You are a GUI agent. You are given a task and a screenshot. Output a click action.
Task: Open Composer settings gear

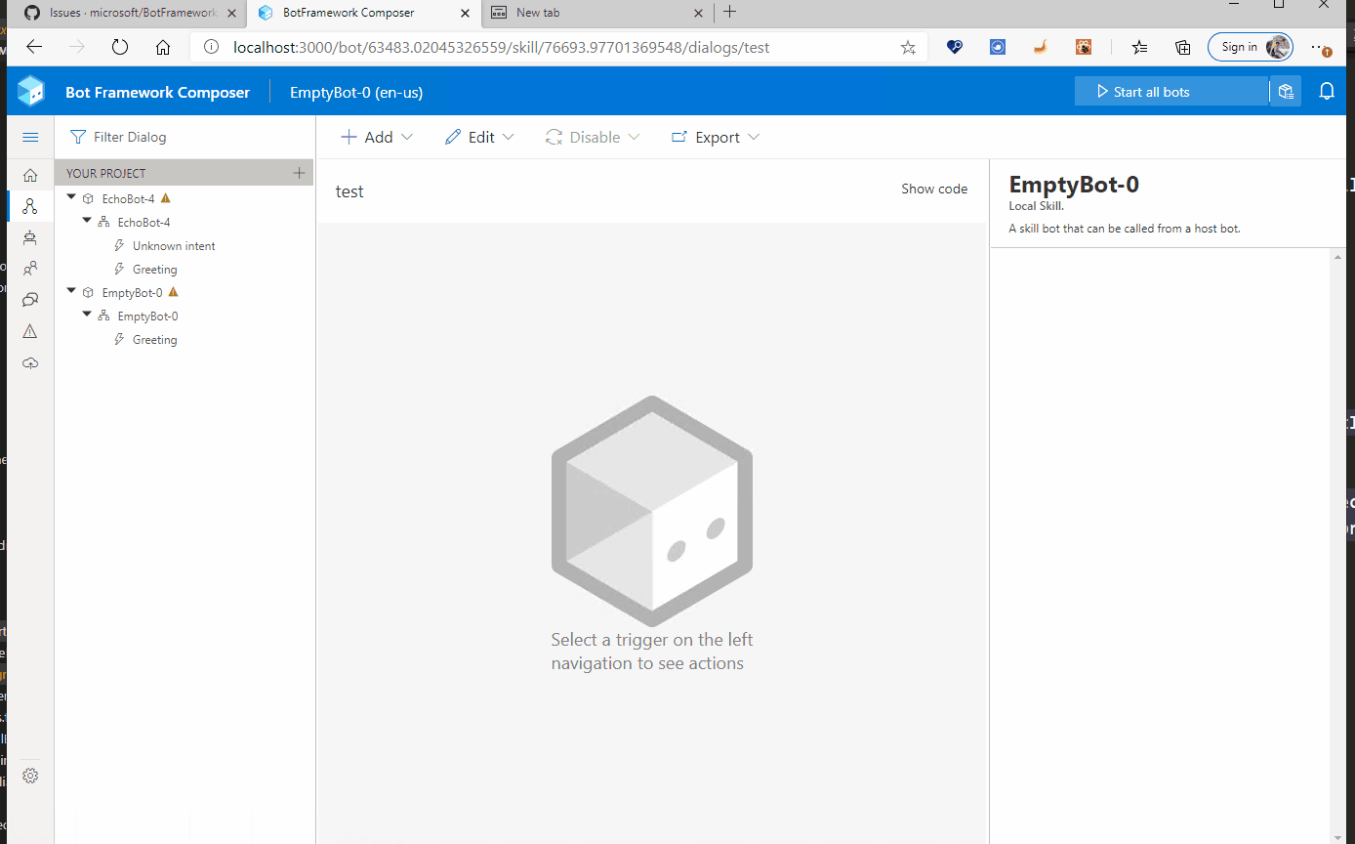tap(29, 775)
